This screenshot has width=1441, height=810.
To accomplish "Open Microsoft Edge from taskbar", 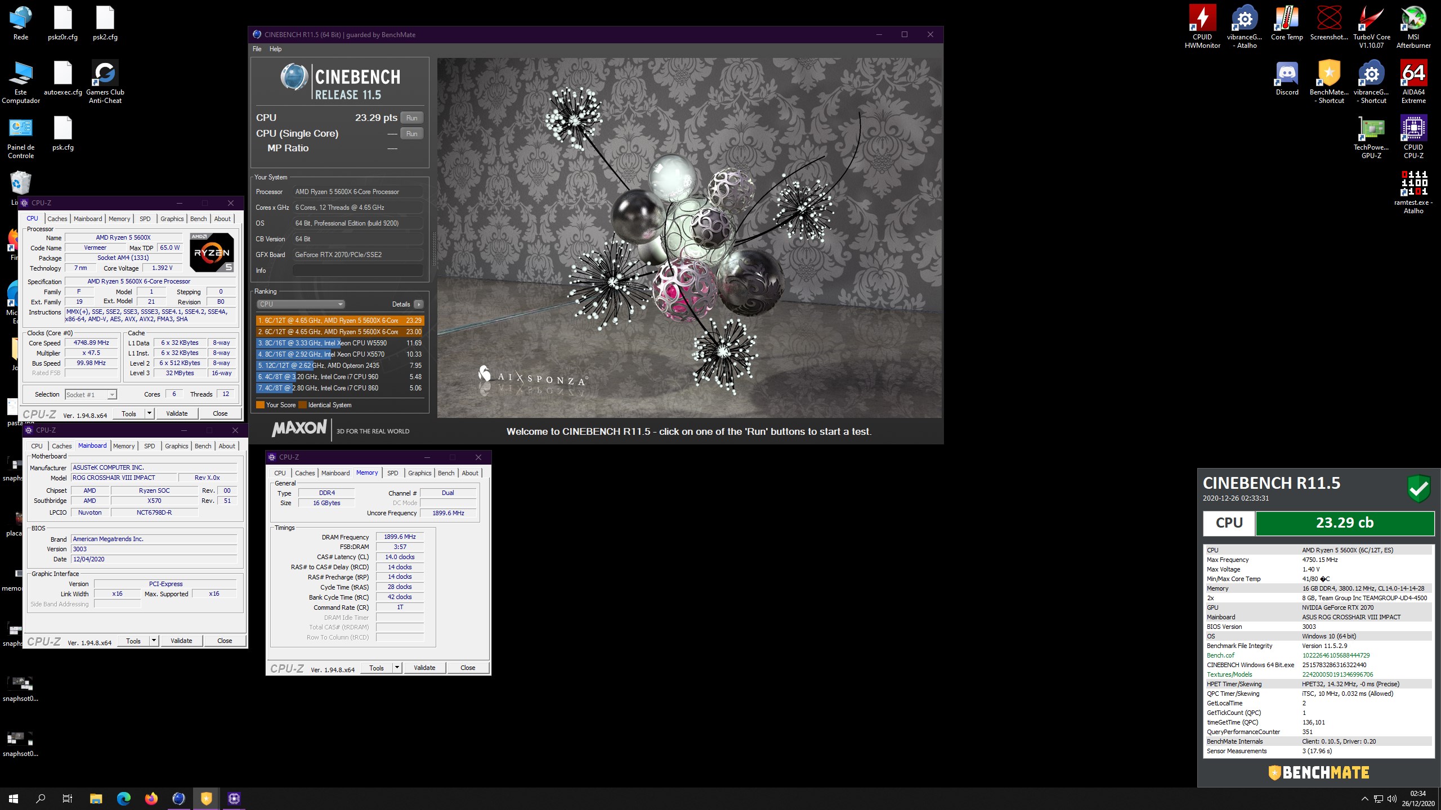I will tap(123, 798).
